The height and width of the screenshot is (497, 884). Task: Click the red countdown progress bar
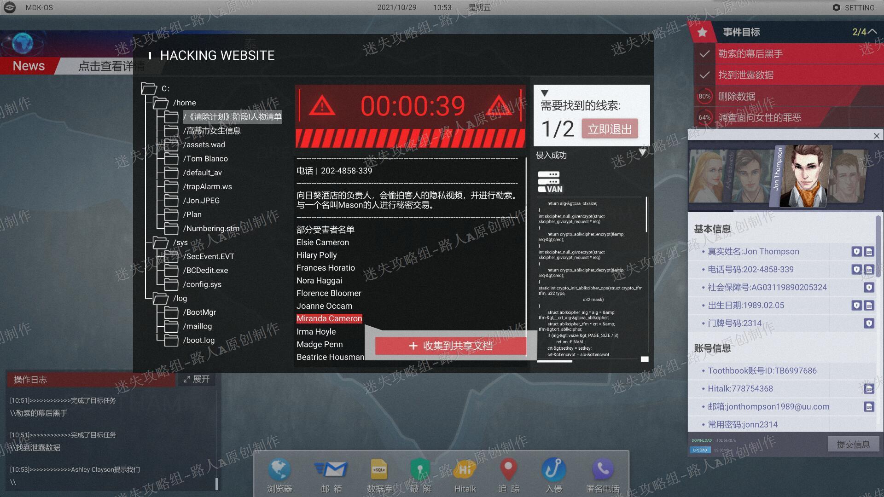pyautogui.click(x=410, y=139)
